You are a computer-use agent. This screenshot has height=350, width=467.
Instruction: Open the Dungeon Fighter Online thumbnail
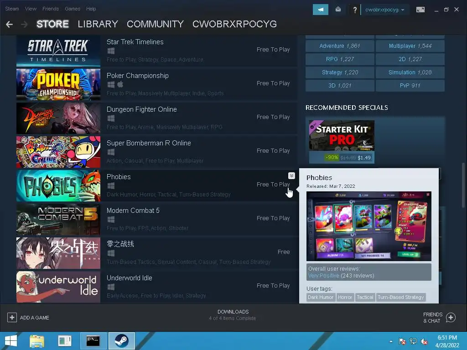[x=58, y=118]
